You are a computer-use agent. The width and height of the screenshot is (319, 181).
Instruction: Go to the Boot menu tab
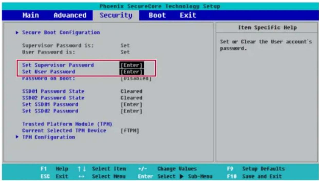[x=157, y=15]
